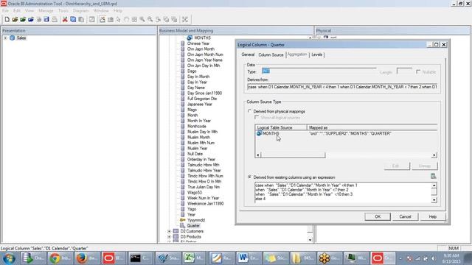The height and width of the screenshot is (265, 472).
Task: Open the Levels tab
Action: pos(316,54)
